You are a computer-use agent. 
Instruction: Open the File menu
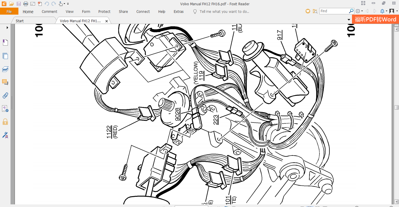click(9, 11)
